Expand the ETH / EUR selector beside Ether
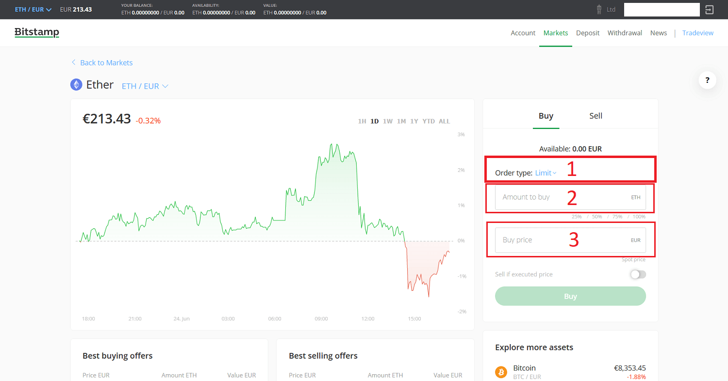Screen dimensions: 728x381 click(x=145, y=86)
